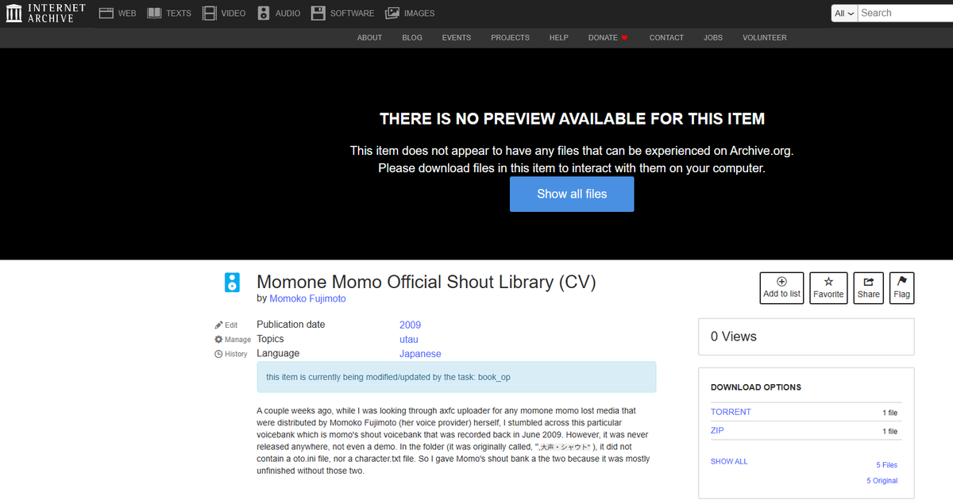This screenshot has height=500, width=953.
Task: Open the Events menu item
Action: [x=457, y=37]
